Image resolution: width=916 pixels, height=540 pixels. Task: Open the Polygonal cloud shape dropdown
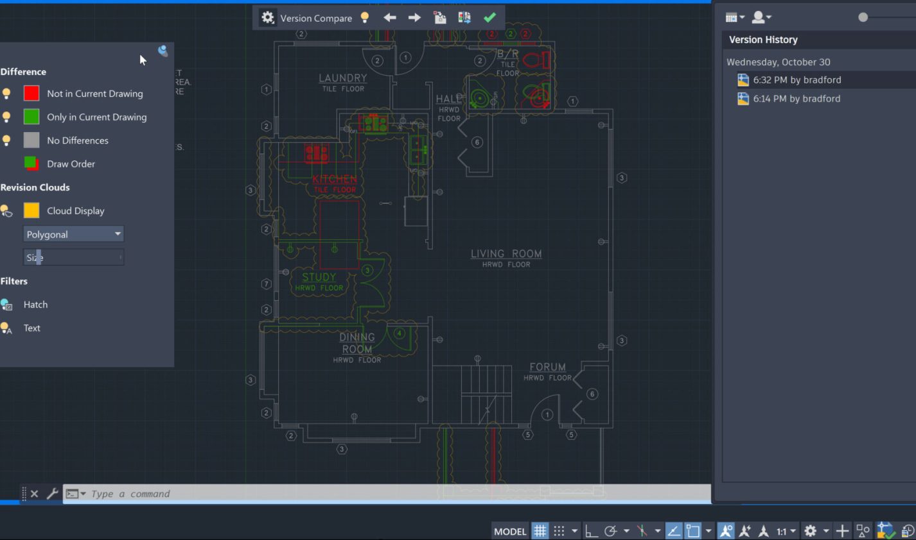click(x=74, y=234)
